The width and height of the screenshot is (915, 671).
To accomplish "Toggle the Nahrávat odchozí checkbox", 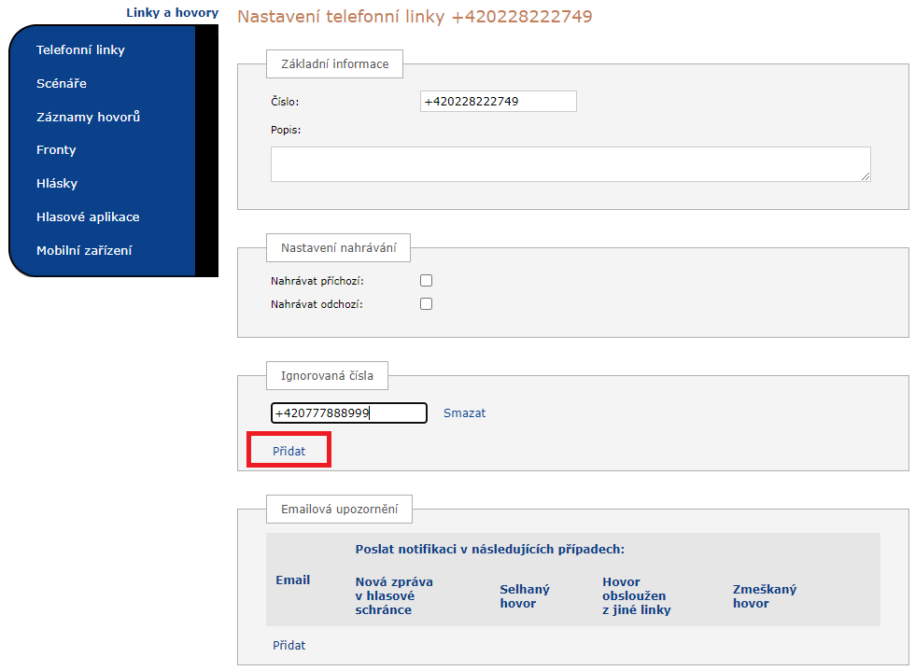I will [427, 303].
